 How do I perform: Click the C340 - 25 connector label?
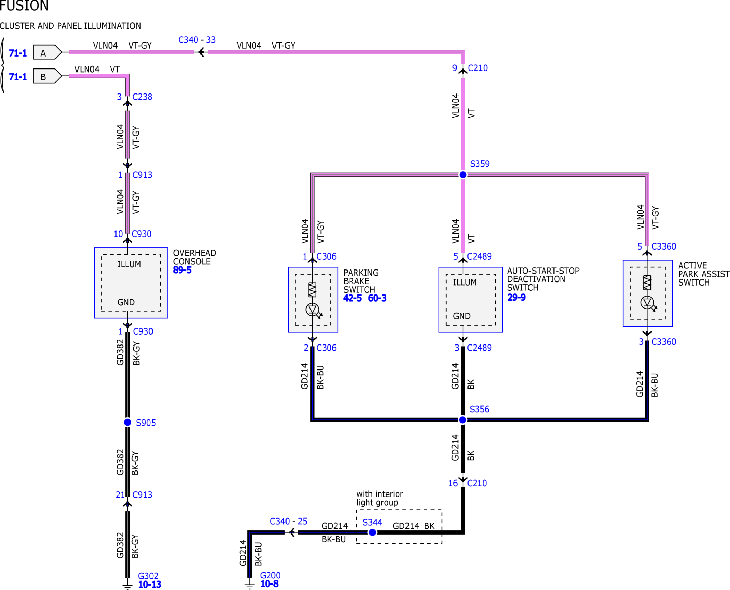pos(289,522)
